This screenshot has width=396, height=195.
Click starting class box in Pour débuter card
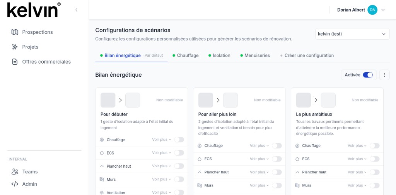point(108,100)
